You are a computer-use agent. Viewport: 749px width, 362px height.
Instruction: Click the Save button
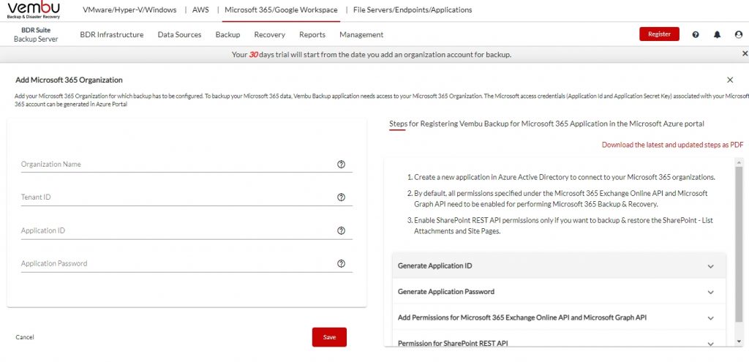coord(329,337)
